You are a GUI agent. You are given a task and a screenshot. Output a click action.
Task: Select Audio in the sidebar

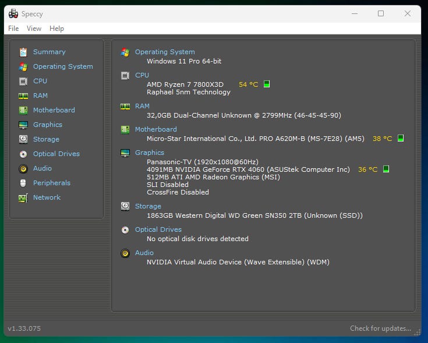[43, 168]
